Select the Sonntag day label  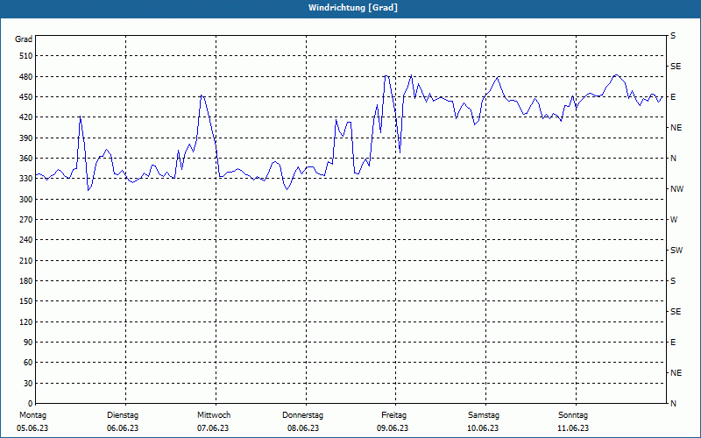coord(573,415)
